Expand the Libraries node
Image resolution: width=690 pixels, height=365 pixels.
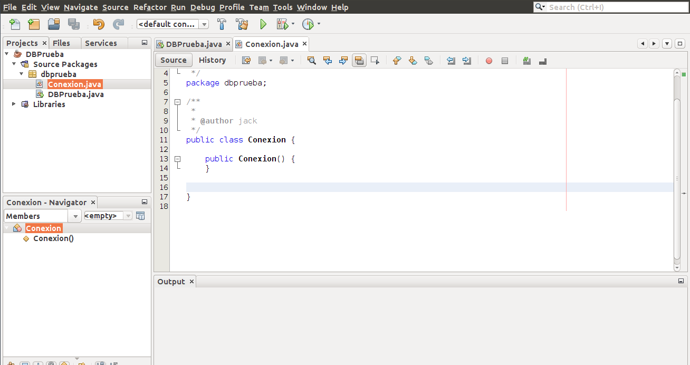pyautogui.click(x=13, y=104)
